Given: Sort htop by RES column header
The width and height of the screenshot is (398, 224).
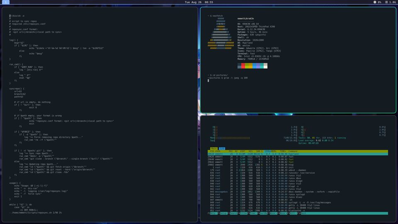Looking at the screenshot, I should pos(250,151).
